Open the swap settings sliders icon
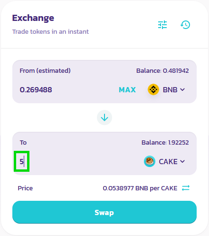 tap(162, 25)
